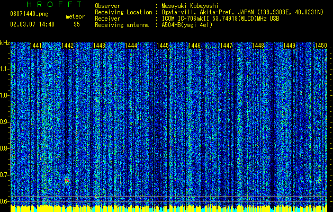The image size is (333, 212).
Task: Click the 1445 time marker
Action: click(163, 46)
